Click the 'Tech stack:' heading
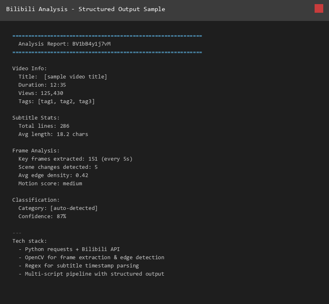 [x=30, y=241]
